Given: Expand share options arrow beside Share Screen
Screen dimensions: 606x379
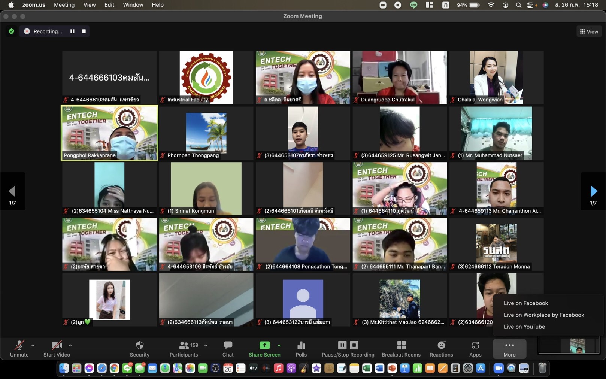Looking at the screenshot, I should tap(279, 345).
